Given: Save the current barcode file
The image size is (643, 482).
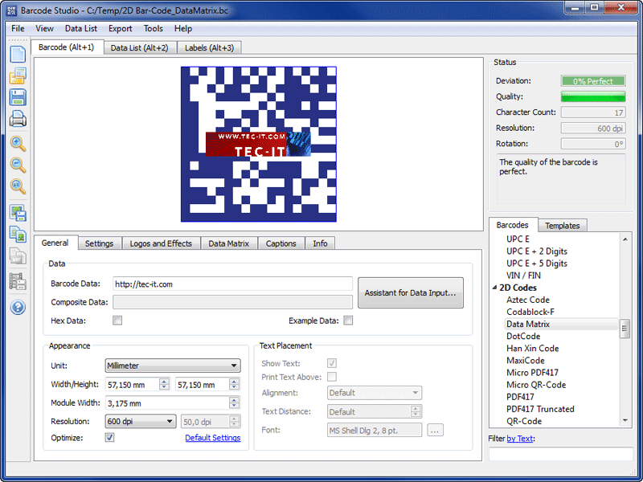Looking at the screenshot, I should pos(18,97).
